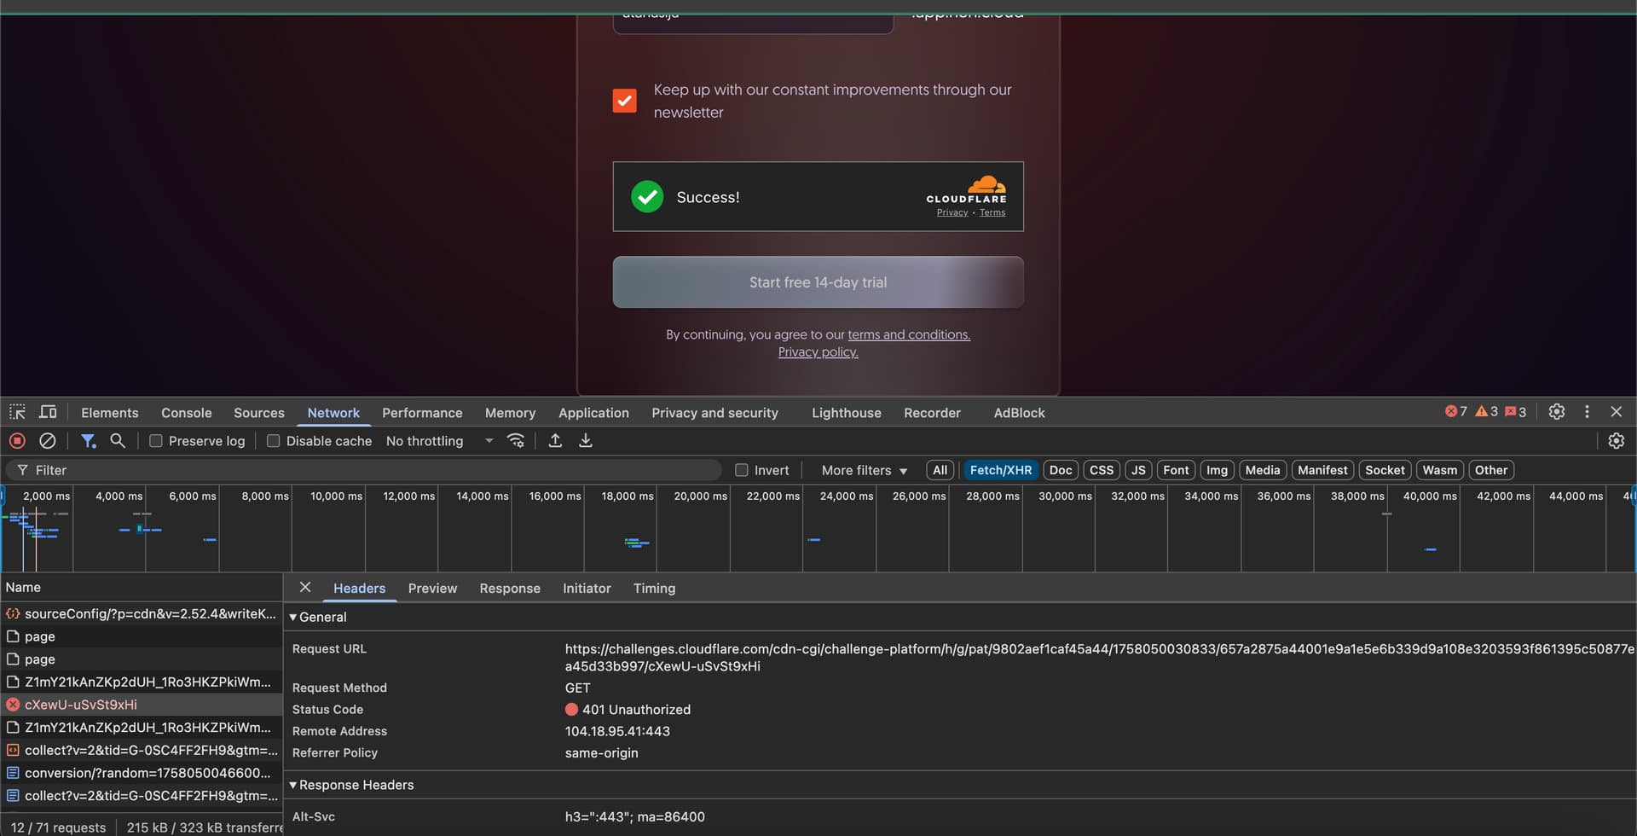Image resolution: width=1637 pixels, height=836 pixels.
Task: Click the inspect element picker icon
Action: tap(17, 412)
